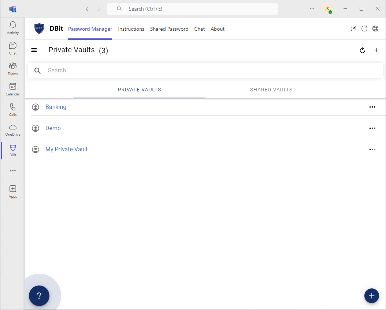Open the DBit app website via the globe icon

click(375, 29)
